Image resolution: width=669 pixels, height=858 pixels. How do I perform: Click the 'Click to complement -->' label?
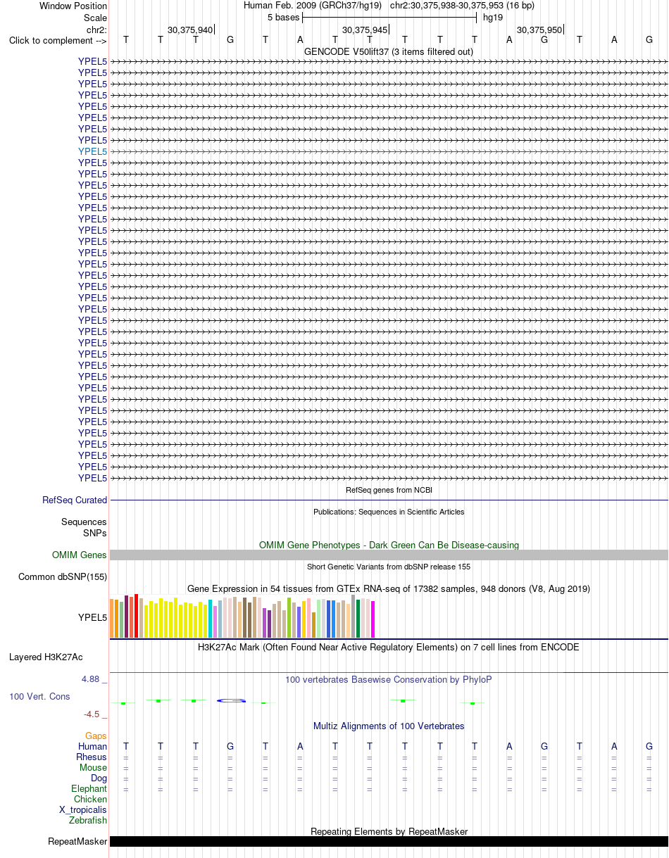coord(58,40)
